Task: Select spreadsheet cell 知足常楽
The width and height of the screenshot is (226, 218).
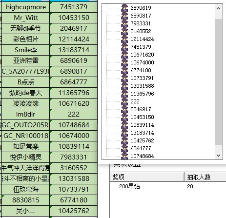Action: 26,146
